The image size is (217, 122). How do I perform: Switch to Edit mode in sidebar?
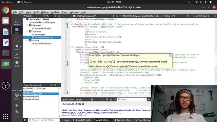(17, 30)
